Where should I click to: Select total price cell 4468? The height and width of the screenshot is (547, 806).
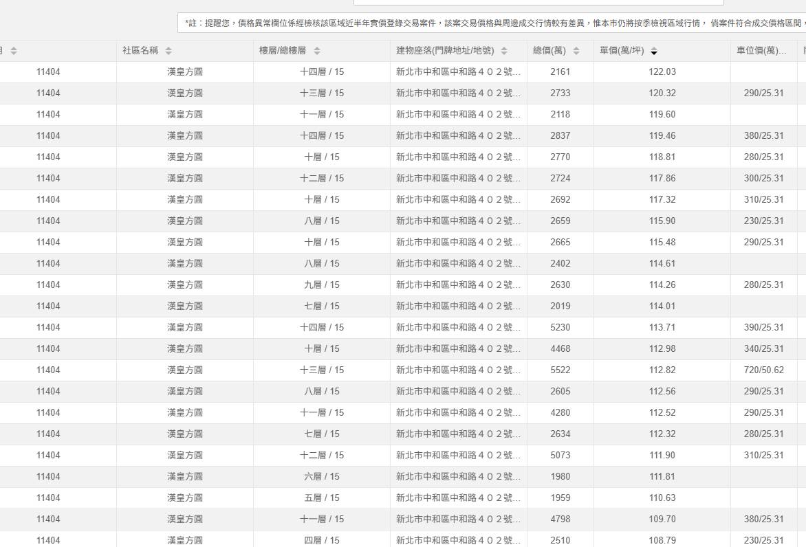point(560,348)
